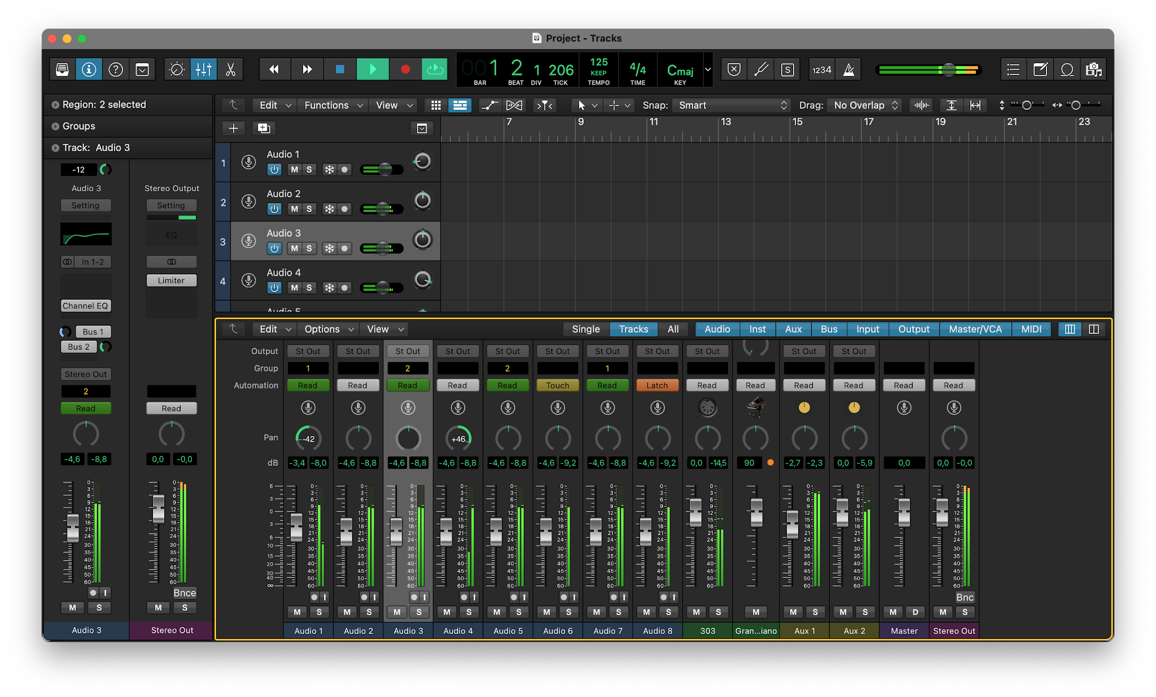The image size is (1156, 697).
Task: Click the Latch automation button on Audio 8
Action: click(657, 386)
